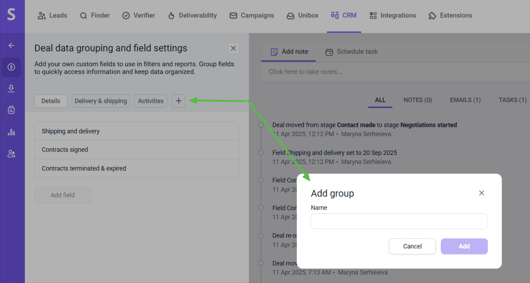530x283 pixels.
Task: Focus the group Name input field
Action: pyautogui.click(x=399, y=221)
